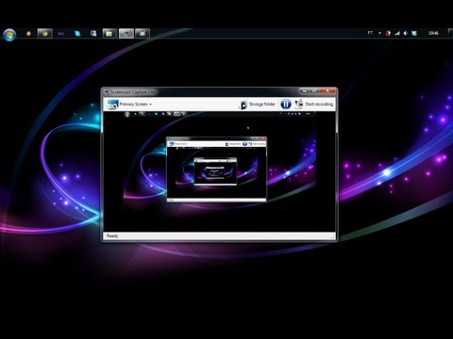Click the blue-white icon right of Skype
The width and height of the screenshot is (453, 339).
(x=93, y=33)
